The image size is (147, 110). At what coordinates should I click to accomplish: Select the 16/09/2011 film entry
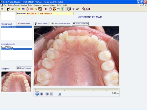click(x=16, y=27)
